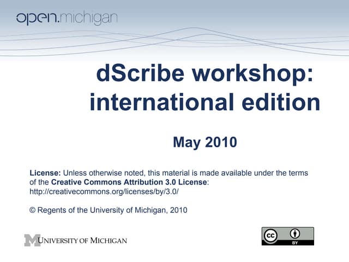Click the copyright © symbol before Regents
The width and height of the screenshot is (349, 262).
[x=32, y=210]
